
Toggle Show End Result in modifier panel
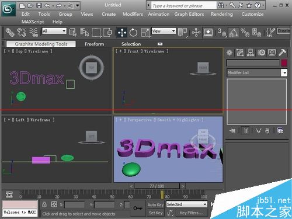[x=246, y=131]
